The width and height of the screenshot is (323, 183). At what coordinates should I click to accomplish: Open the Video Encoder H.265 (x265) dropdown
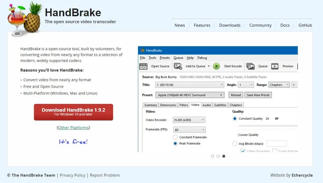[x=189, y=120]
